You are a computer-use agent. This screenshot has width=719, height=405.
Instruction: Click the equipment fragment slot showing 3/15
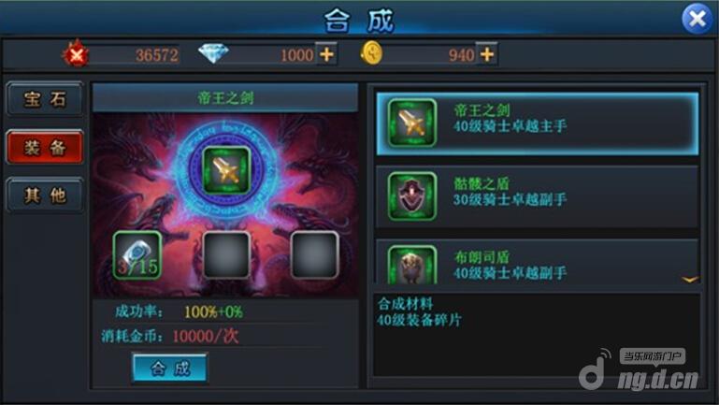coord(137,255)
